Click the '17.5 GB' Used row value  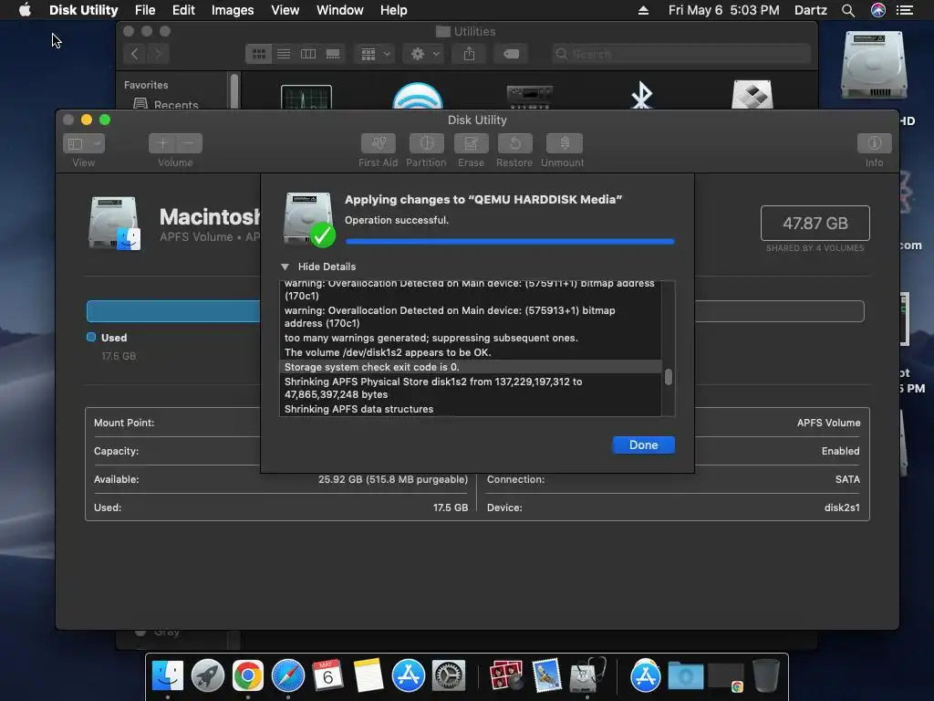click(x=451, y=507)
